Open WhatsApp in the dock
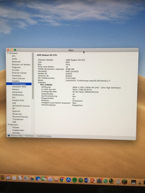Viewport: 145px width, 193px height. (105, 181)
